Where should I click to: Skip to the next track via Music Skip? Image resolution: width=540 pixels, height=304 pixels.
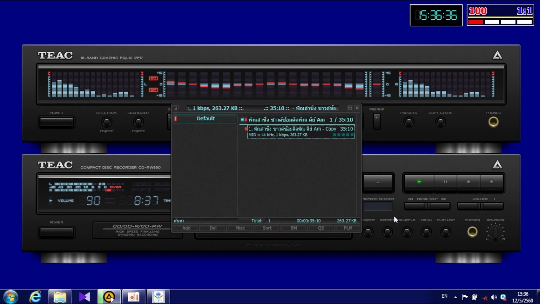click(x=439, y=206)
